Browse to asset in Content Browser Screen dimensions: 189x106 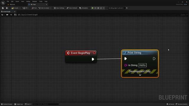7,8
